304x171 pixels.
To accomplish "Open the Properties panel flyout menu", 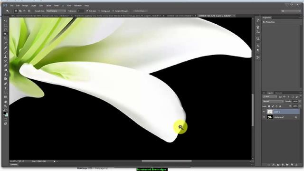I will point(301,18).
